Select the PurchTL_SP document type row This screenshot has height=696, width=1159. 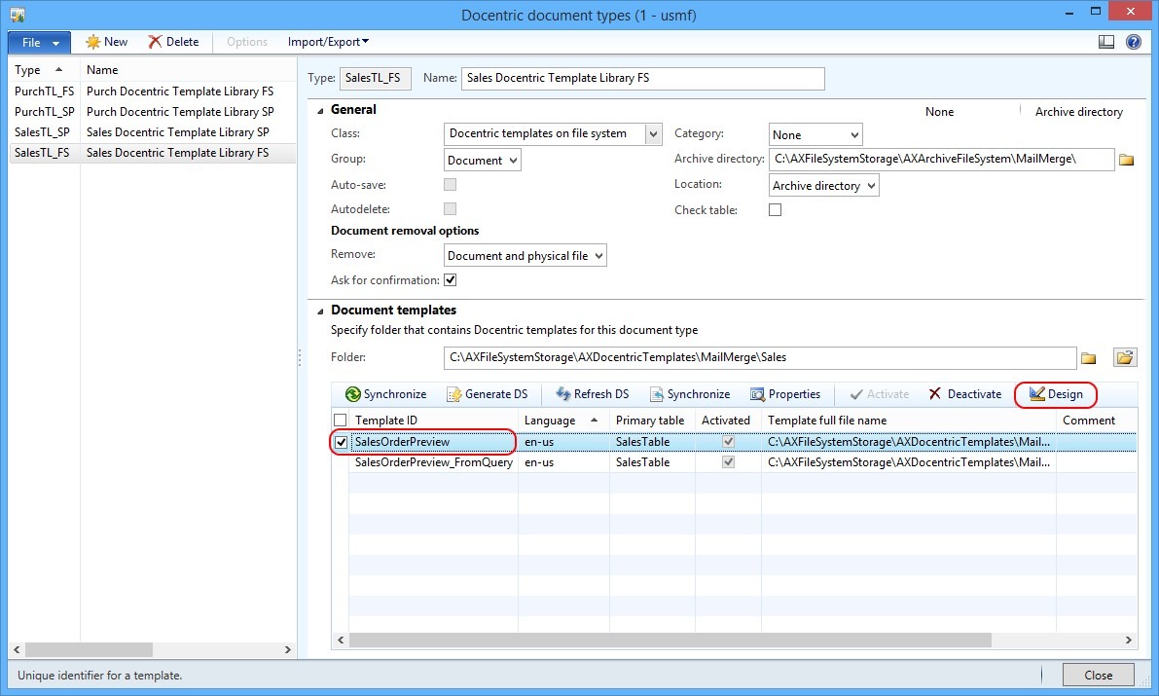[152, 112]
